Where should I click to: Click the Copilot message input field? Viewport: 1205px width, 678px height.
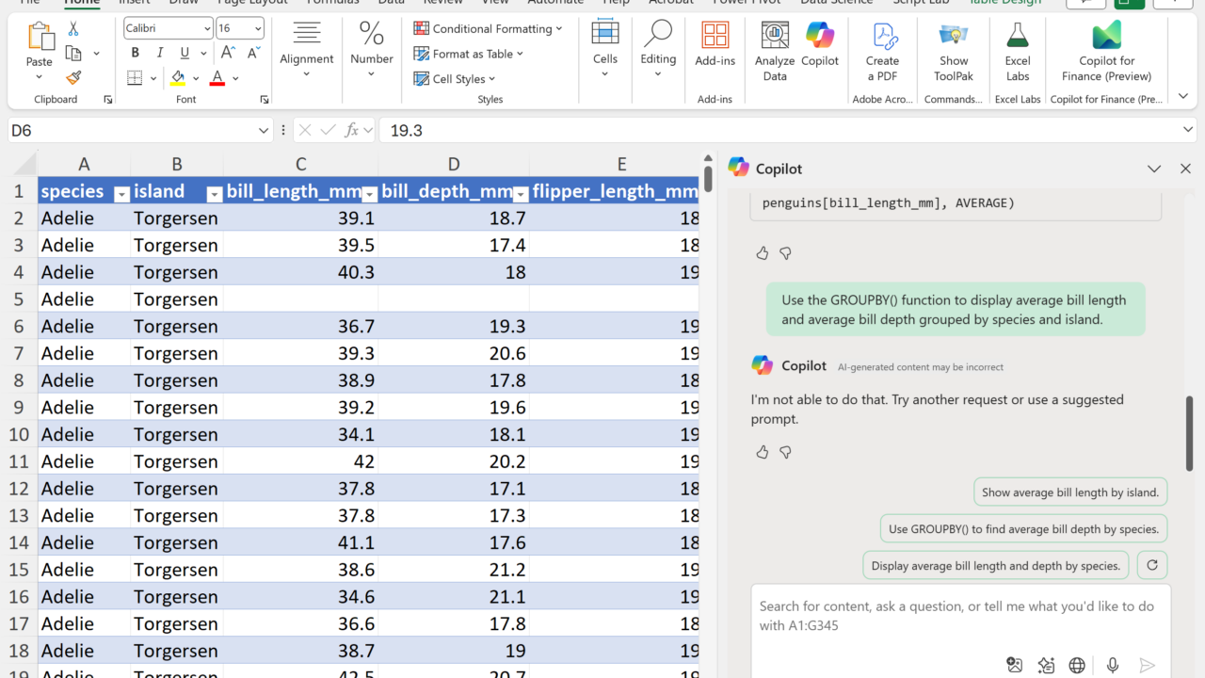coord(960,616)
